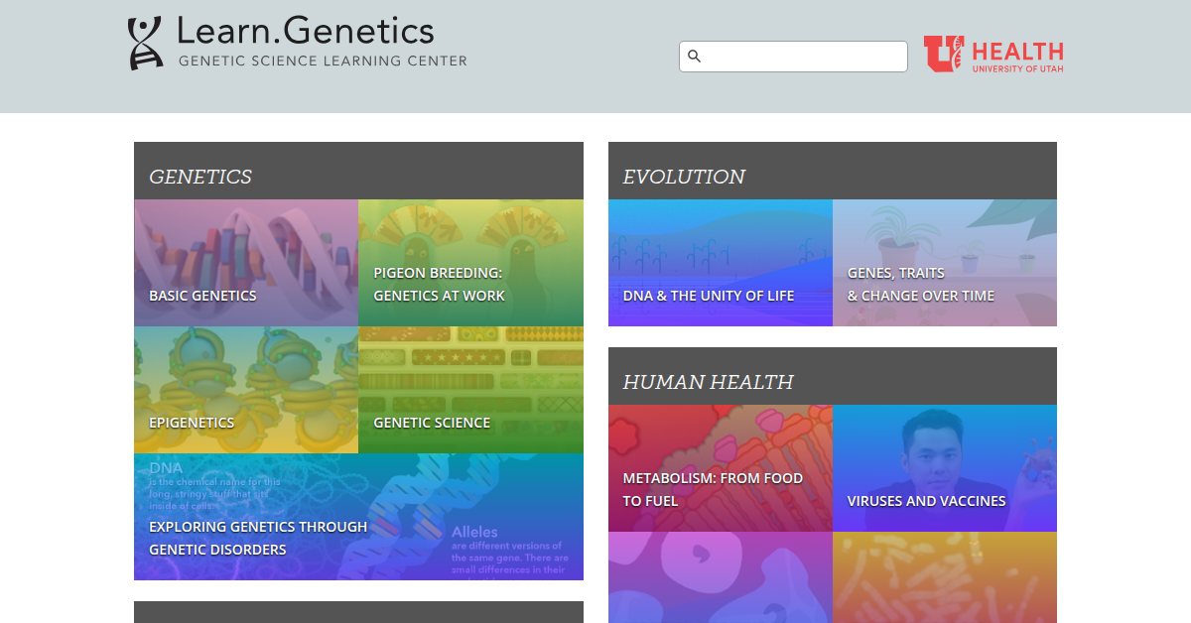Click the Genetics section header

200,177
